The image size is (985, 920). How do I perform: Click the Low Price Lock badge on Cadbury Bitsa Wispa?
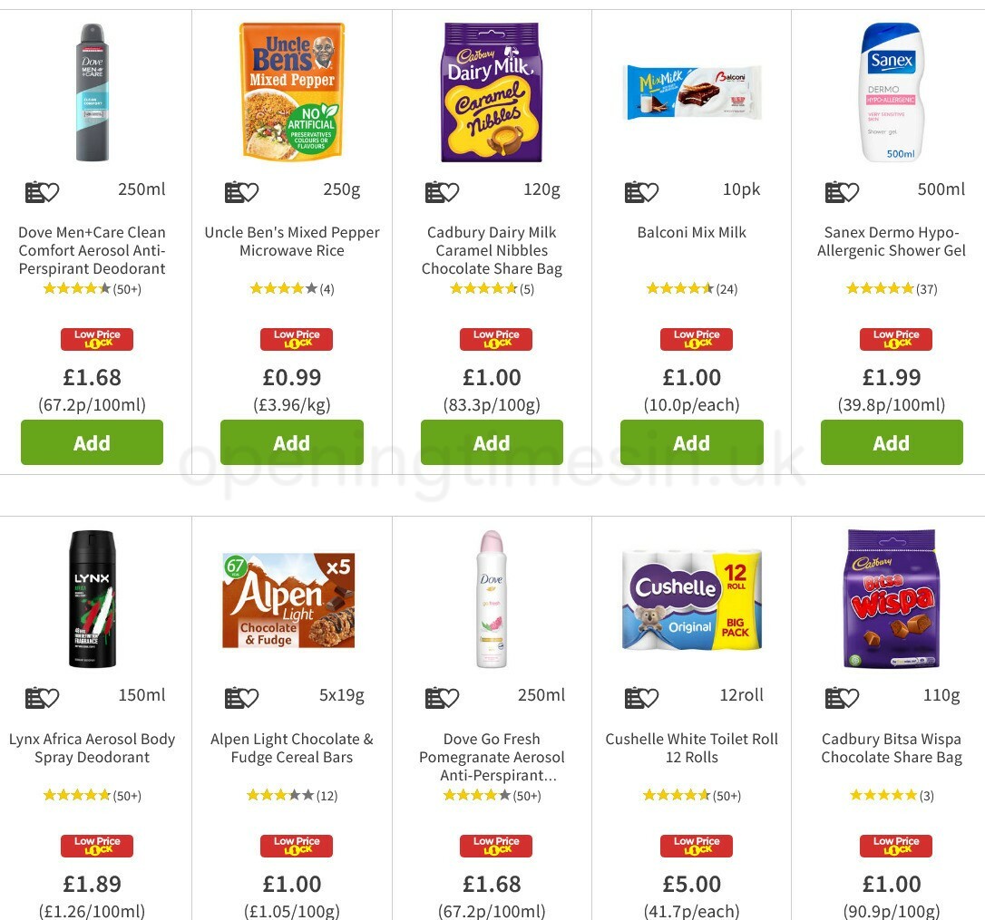(x=895, y=846)
